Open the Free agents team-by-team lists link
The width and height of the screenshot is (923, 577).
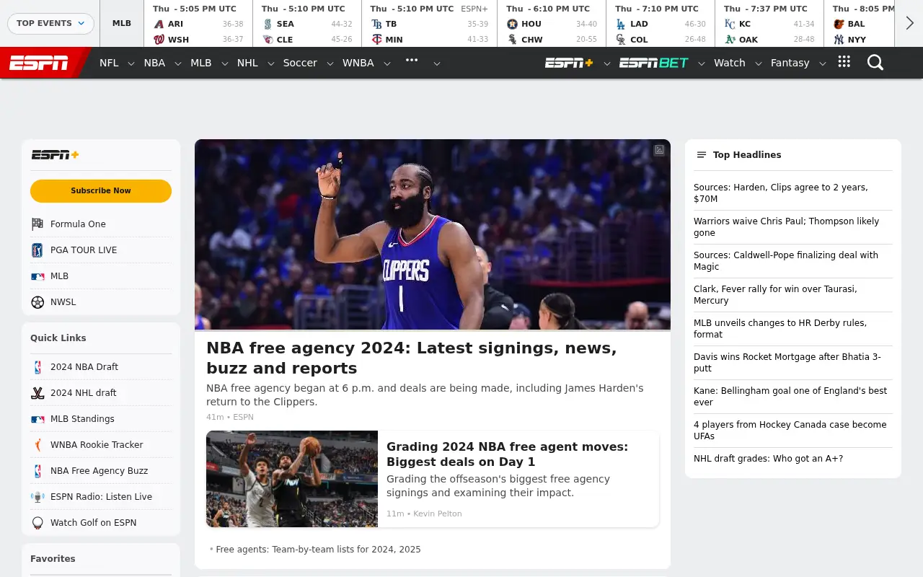click(x=318, y=550)
